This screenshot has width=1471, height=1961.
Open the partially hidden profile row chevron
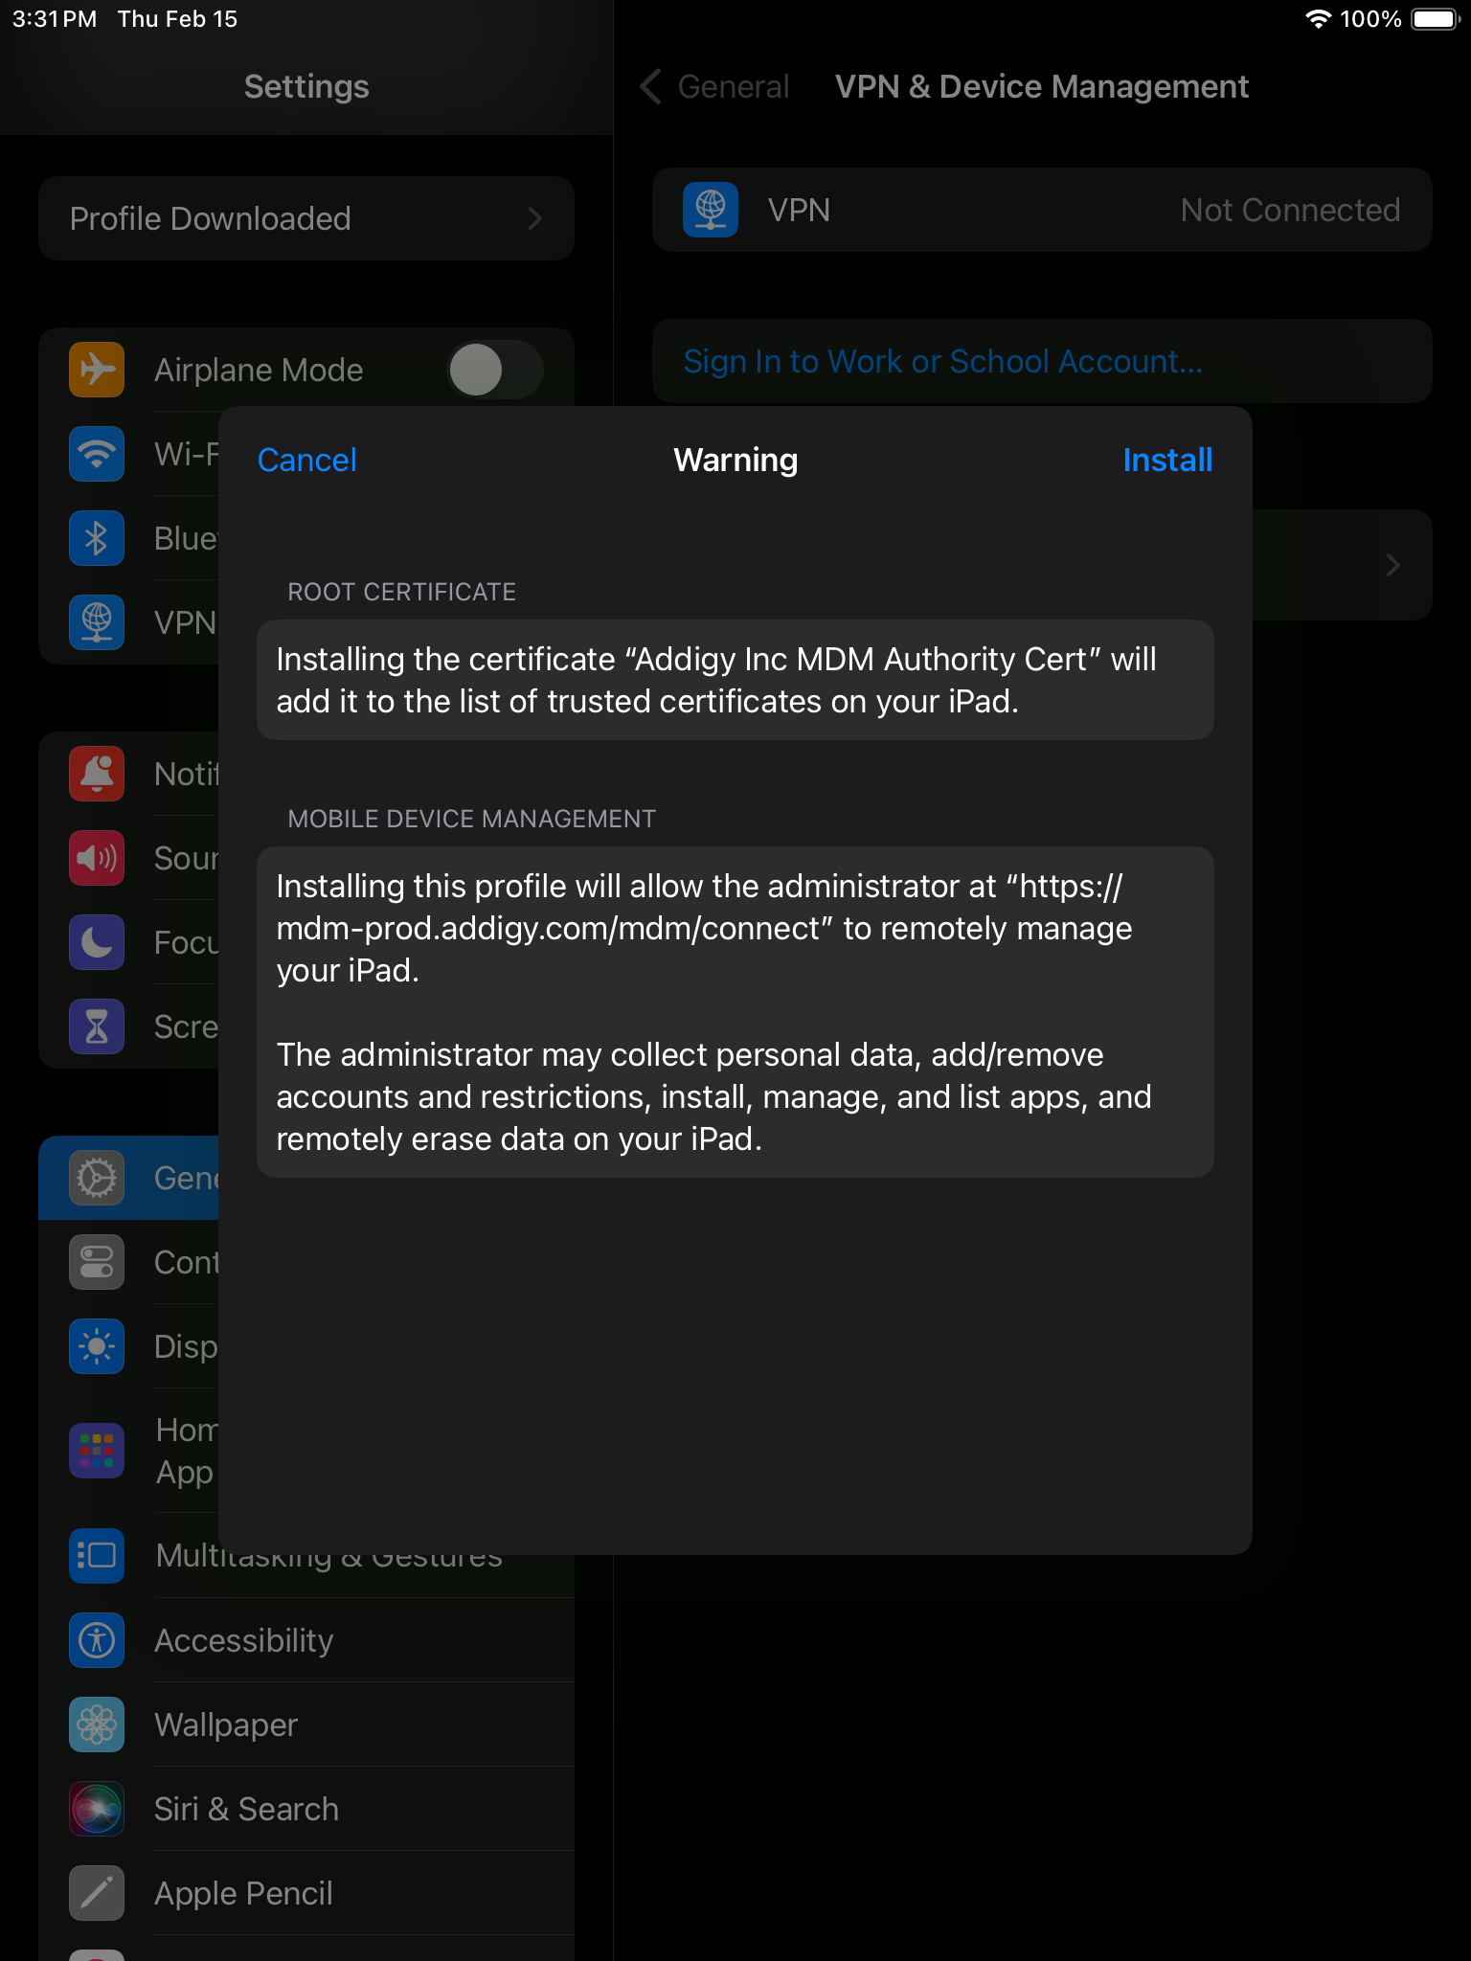1393,565
